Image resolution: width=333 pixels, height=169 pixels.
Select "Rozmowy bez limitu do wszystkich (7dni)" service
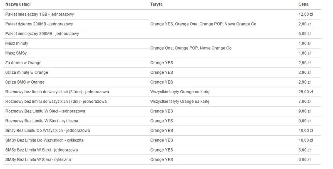(56, 101)
